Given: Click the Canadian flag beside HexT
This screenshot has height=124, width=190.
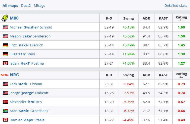Looking at the screenshot, I should (x=5, y=63).
